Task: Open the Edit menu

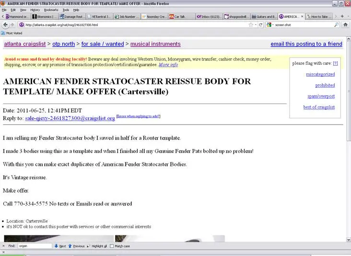Action: [13, 10]
